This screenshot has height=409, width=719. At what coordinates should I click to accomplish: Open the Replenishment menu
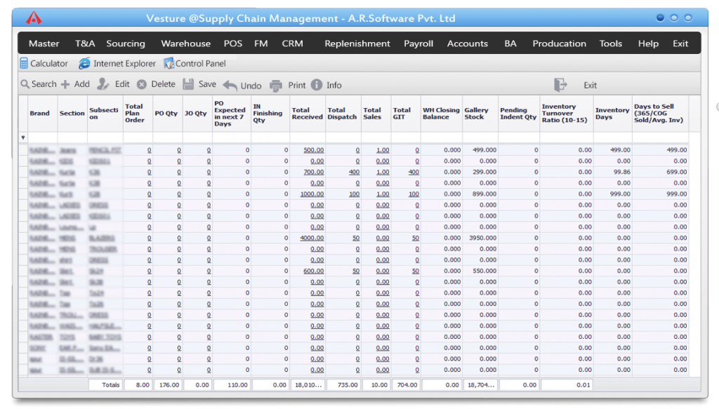357,43
